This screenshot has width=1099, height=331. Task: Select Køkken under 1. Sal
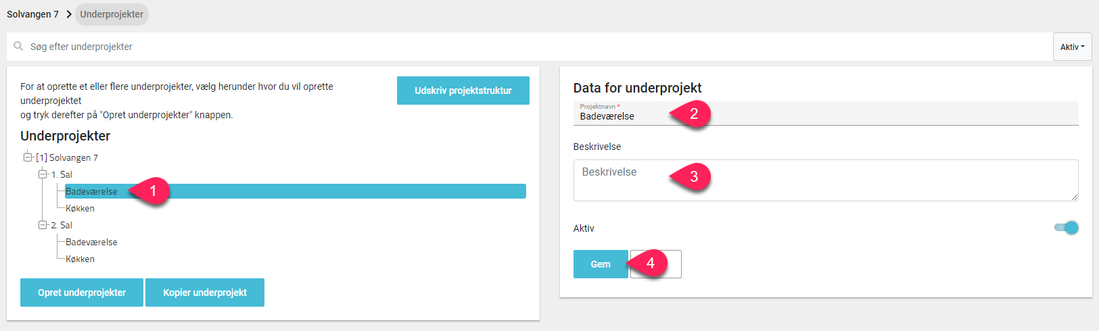[80, 208]
